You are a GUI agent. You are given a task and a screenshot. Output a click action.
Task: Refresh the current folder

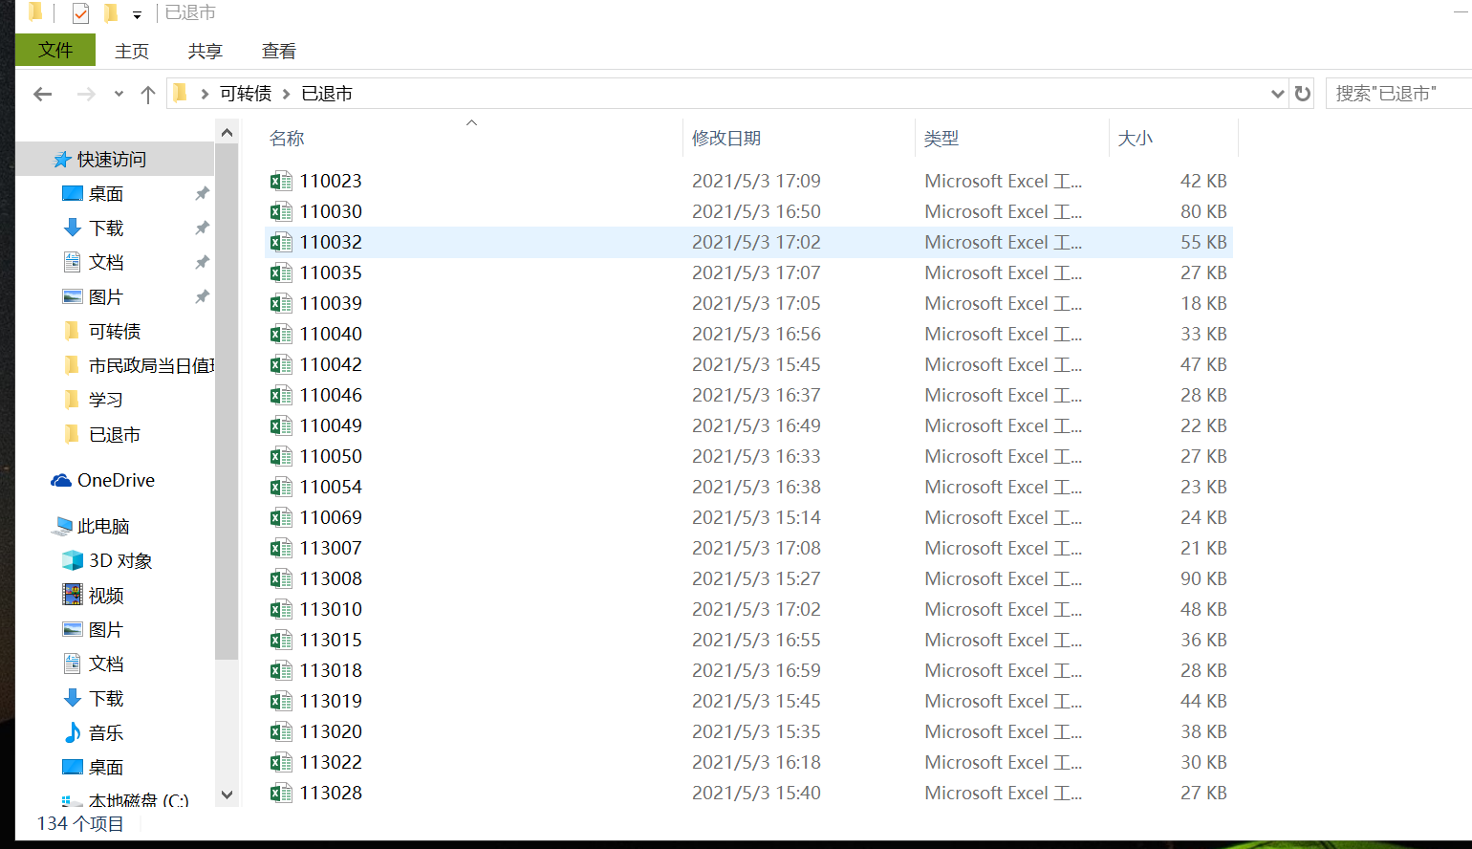click(1302, 94)
